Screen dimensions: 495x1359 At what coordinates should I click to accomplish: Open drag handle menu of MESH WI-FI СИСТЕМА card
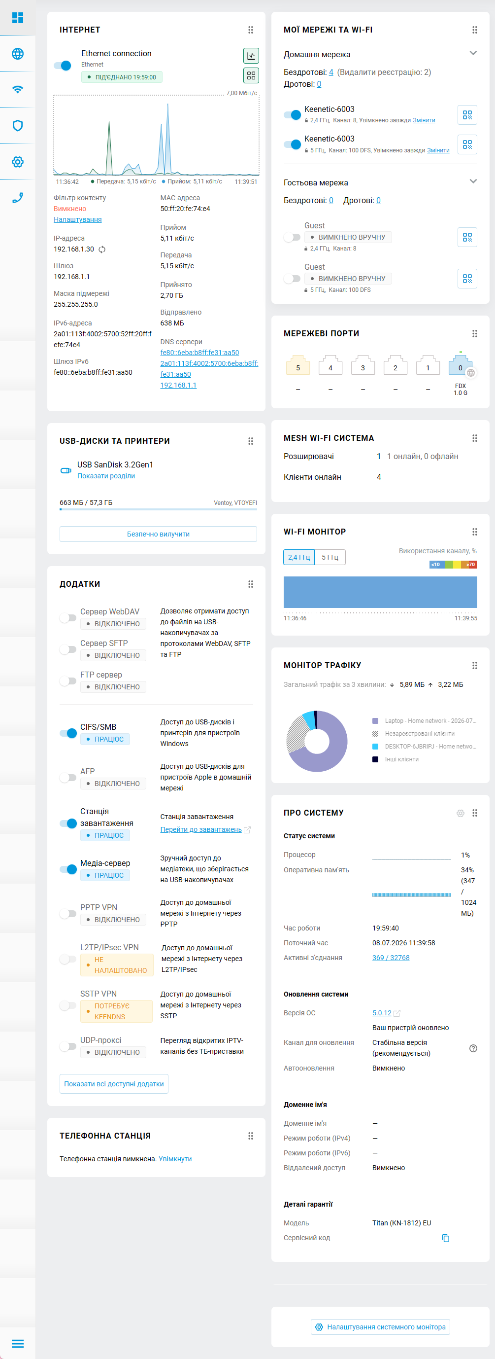475,438
